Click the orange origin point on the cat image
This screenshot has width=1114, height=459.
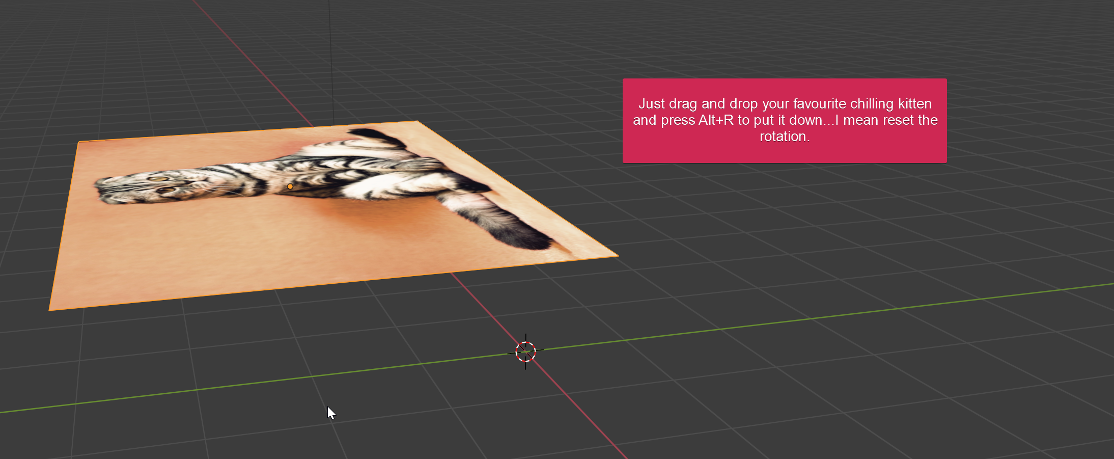[290, 186]
